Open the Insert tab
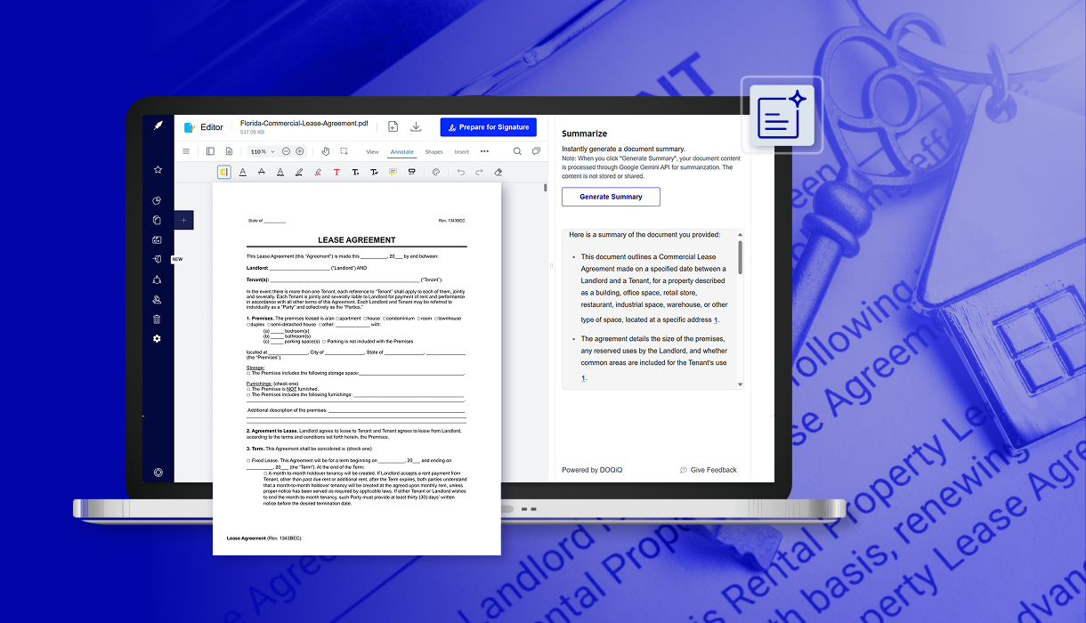The width and height of the screenshot is (1086, 623). point(462,151)
